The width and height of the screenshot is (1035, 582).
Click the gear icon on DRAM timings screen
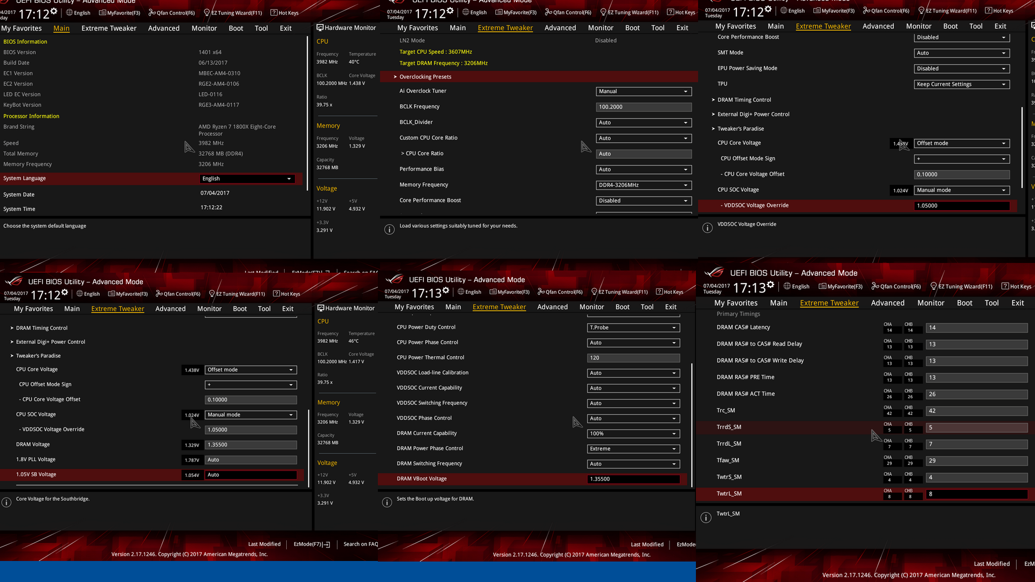point(771,285)
